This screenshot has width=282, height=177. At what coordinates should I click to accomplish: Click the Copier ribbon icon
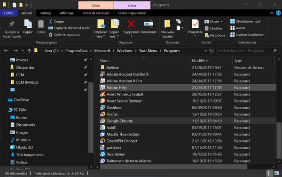pyautogui.click(x=28, y=27)
